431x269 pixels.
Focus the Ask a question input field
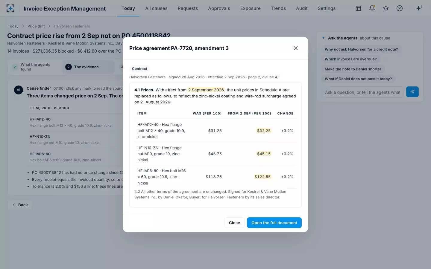point(362,92)
